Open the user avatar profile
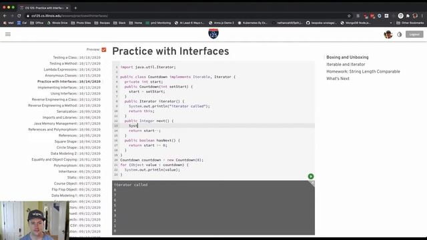The image size is (427, 240). point(388,34)
